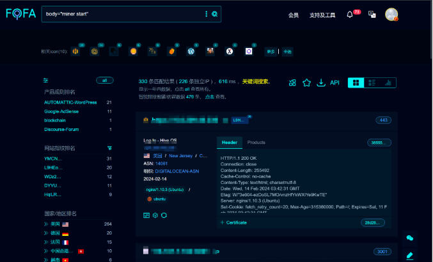
Task: Click the 443 port badge
Action: pos(383,120)
